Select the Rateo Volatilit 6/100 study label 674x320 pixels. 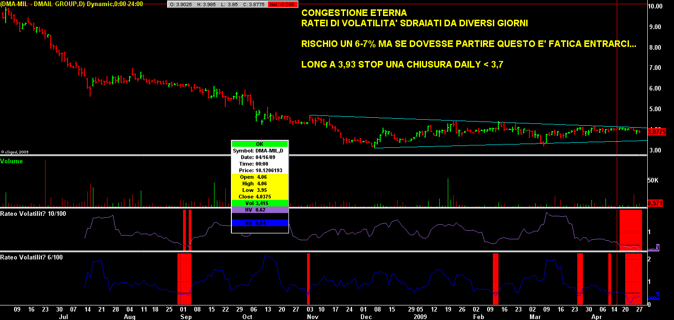[31, 257]
